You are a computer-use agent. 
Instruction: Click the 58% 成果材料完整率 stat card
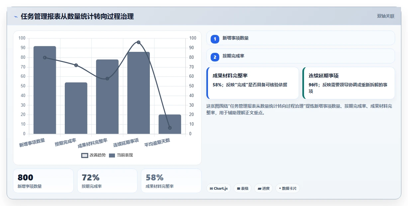[171, 181]
